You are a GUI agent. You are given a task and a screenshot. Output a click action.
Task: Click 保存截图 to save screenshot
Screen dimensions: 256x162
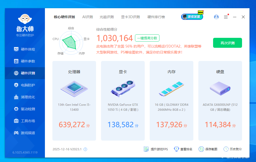coord(208,149)
